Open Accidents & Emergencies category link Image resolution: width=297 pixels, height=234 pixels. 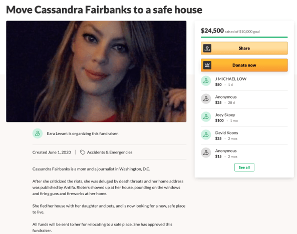[x=110, y=152]
